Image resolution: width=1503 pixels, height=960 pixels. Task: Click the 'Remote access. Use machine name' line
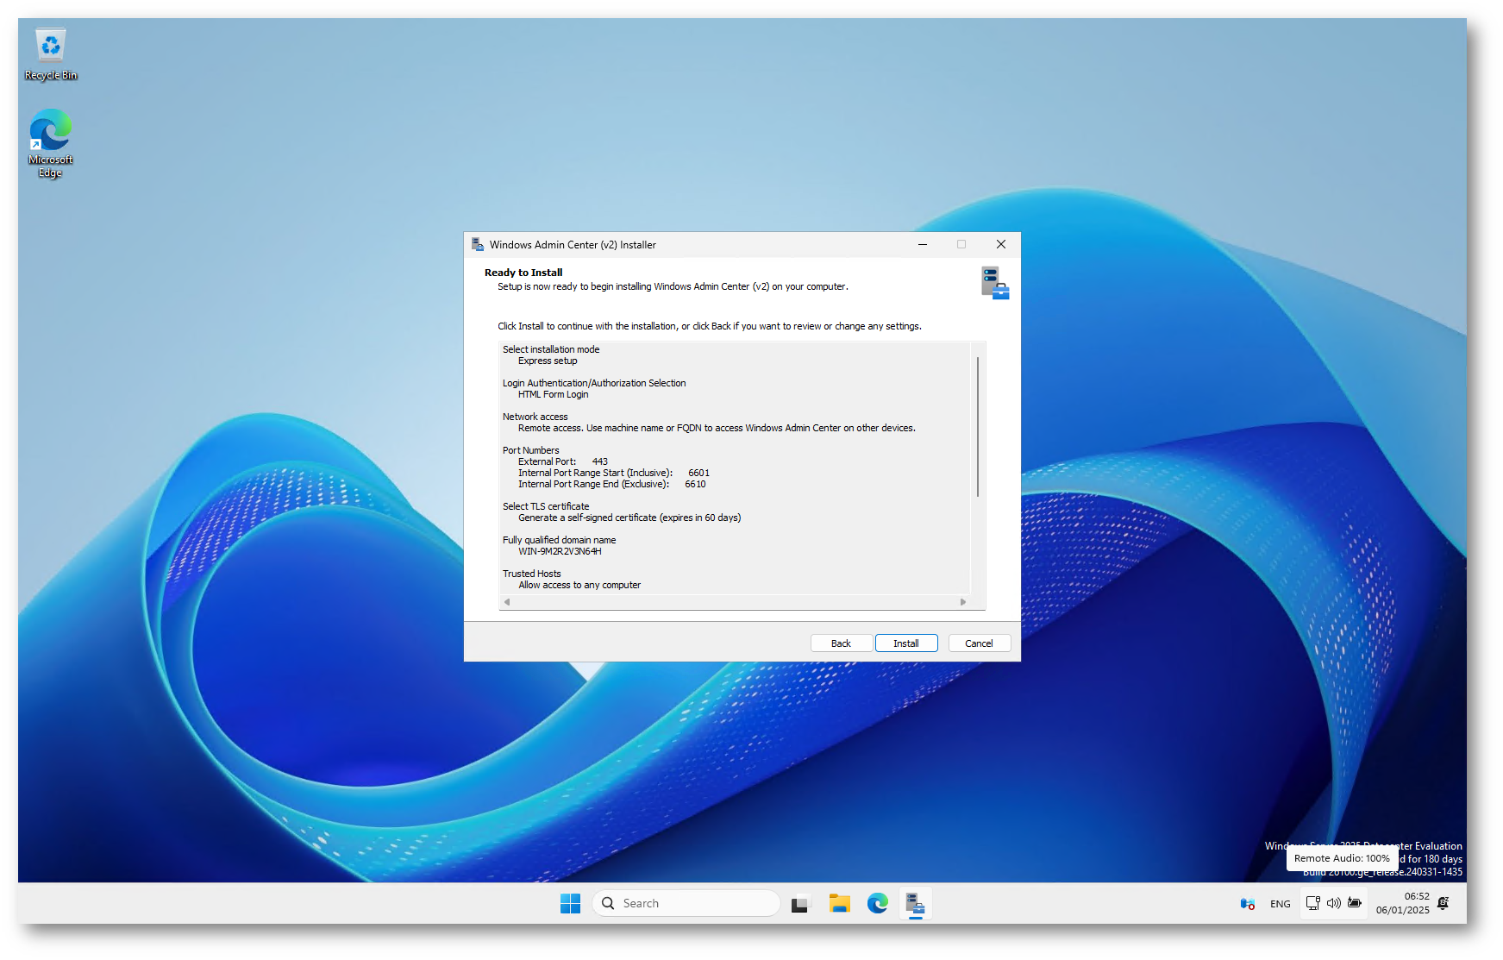coord(717,429)
